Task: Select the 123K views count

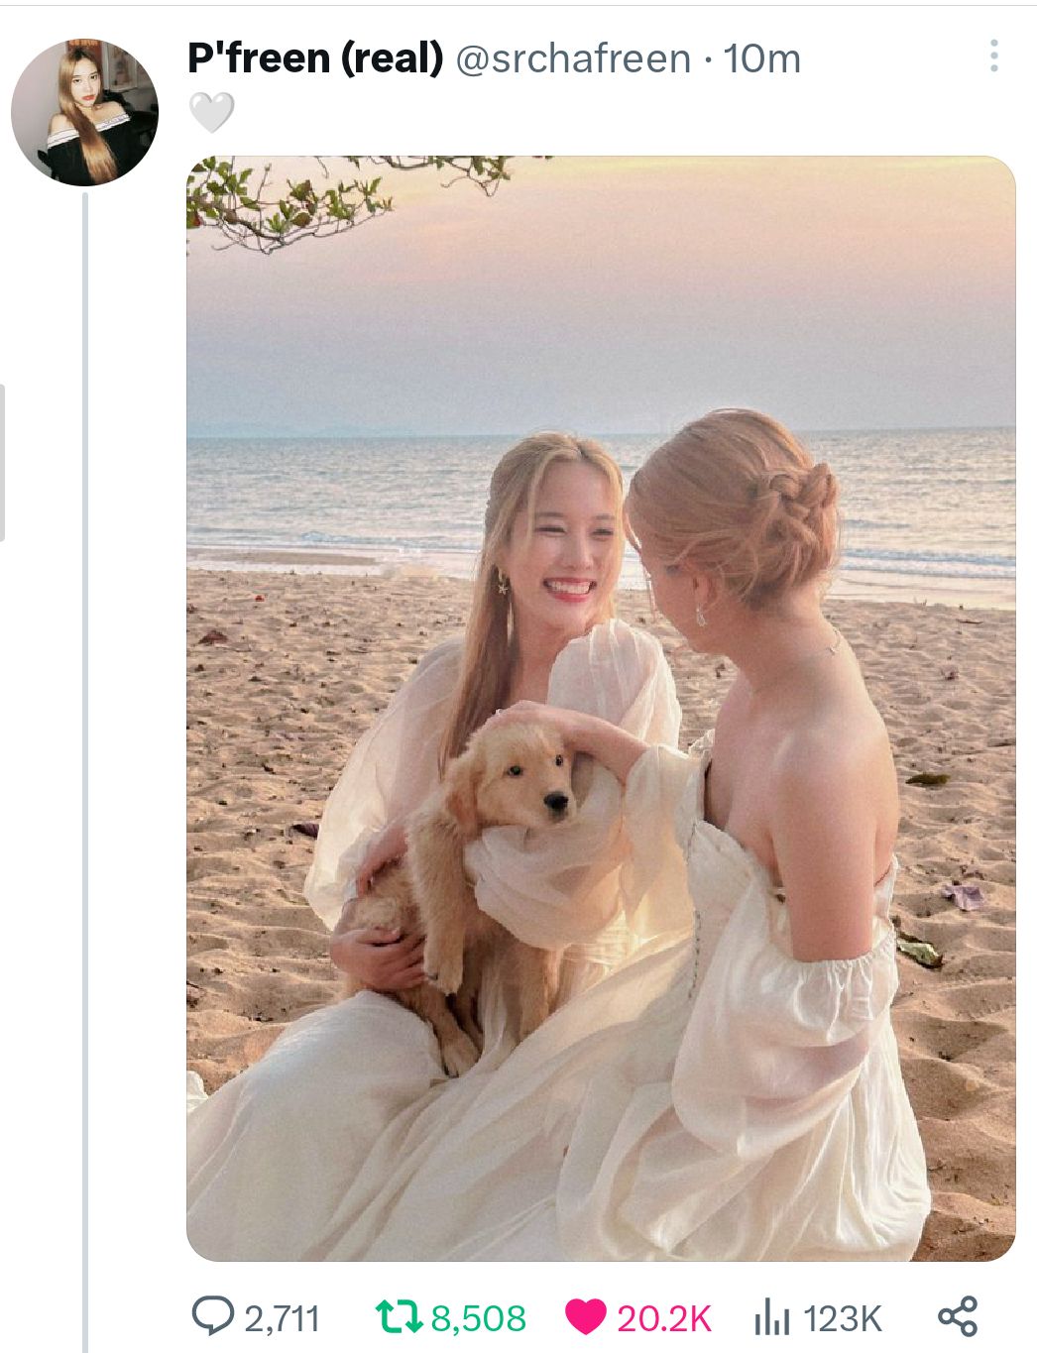Action: [x=842, y=1318]
